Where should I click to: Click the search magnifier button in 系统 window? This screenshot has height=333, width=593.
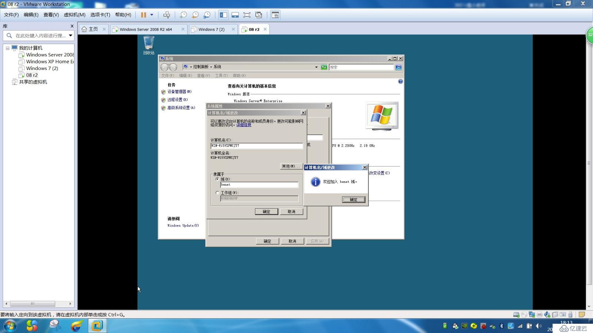(x=398, y=67)
